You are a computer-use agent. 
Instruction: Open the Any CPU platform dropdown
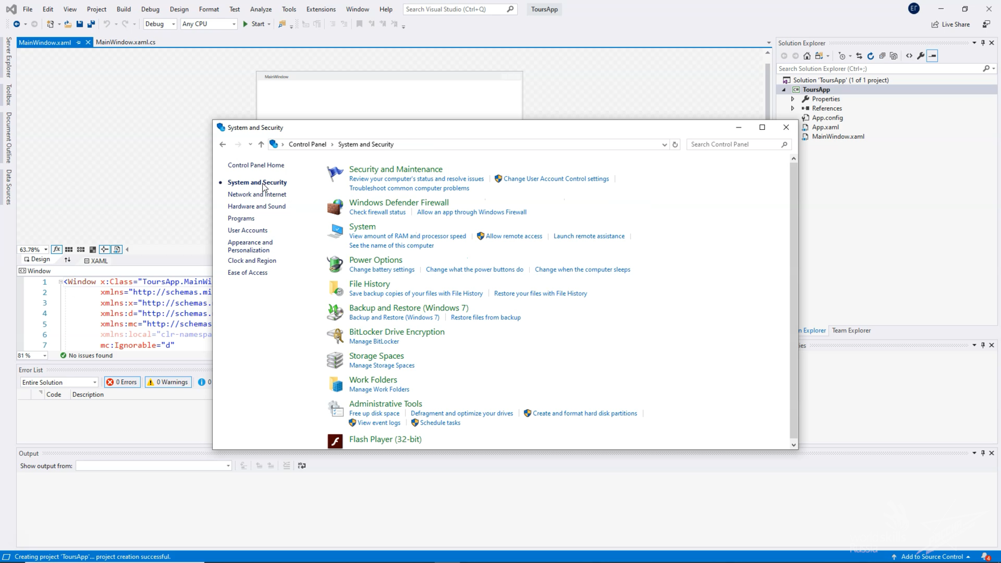pos(234,24)
